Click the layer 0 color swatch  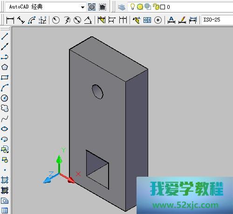[x=163, y=7]
